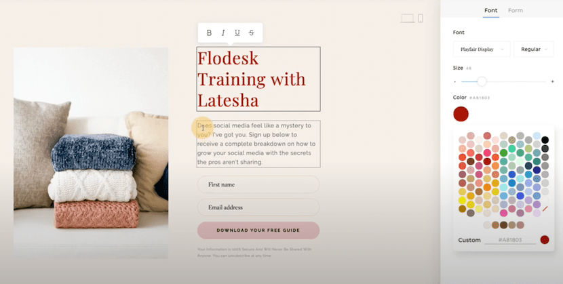Click the Download Your Free Guide button
Screen dimensions: 563x284
(x=258, y=230)
